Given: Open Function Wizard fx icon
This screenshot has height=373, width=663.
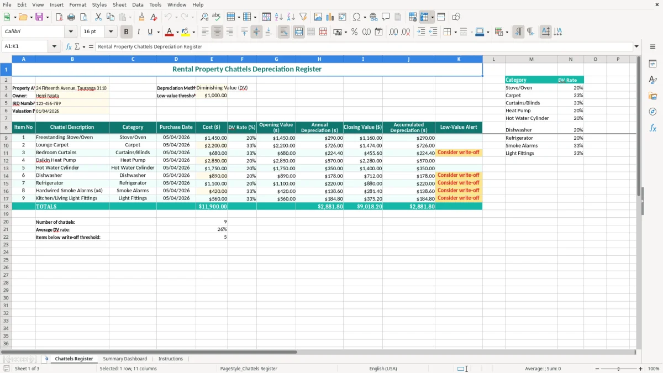Looking at the screenshot, I should click(x=69, y=46).
